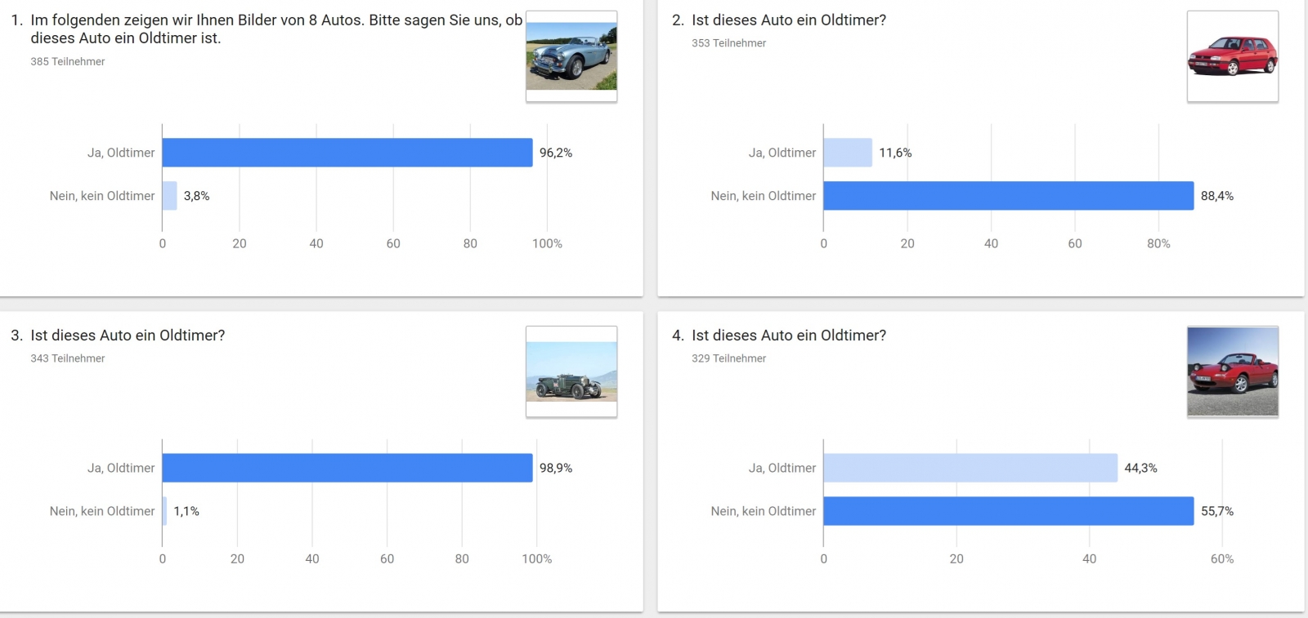Click the 'Ja, Oldtimer' label in question 2
Screen dimensions: 1308x618
tap(782, 153)
